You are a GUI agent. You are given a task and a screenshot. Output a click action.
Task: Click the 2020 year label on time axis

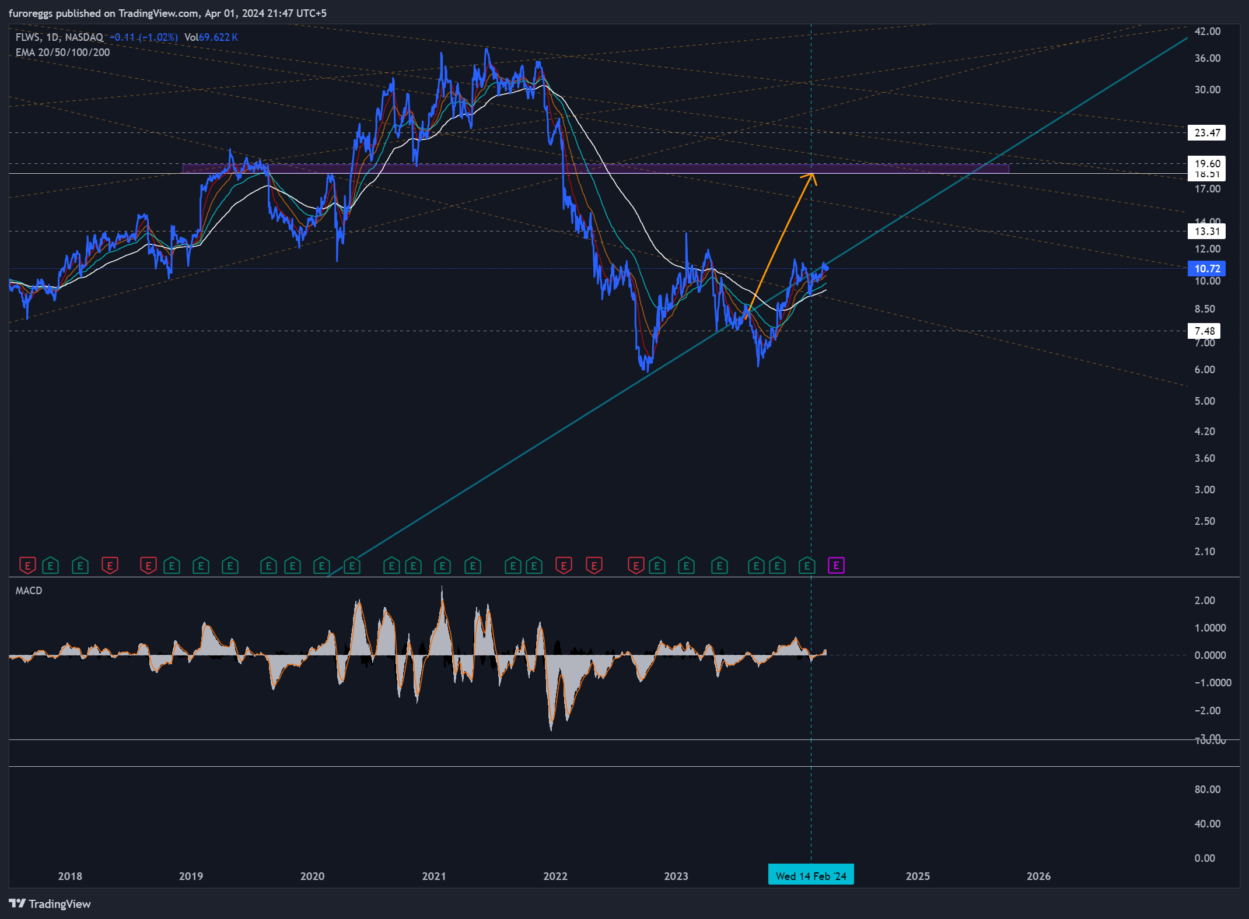point(312,876)
